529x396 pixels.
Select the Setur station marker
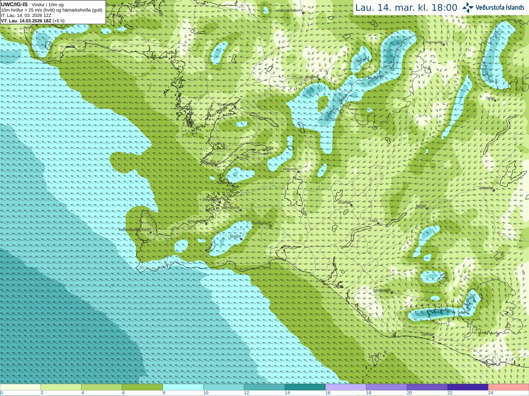(x=495, y=100)
